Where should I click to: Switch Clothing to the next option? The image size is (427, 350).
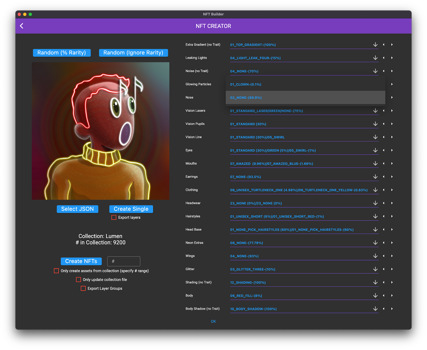tap(392, 190)
